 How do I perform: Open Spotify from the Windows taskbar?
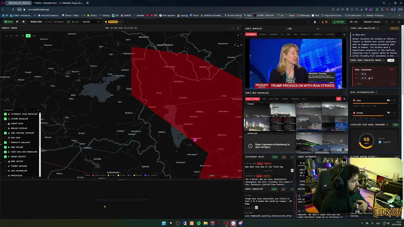click(199, 223)
